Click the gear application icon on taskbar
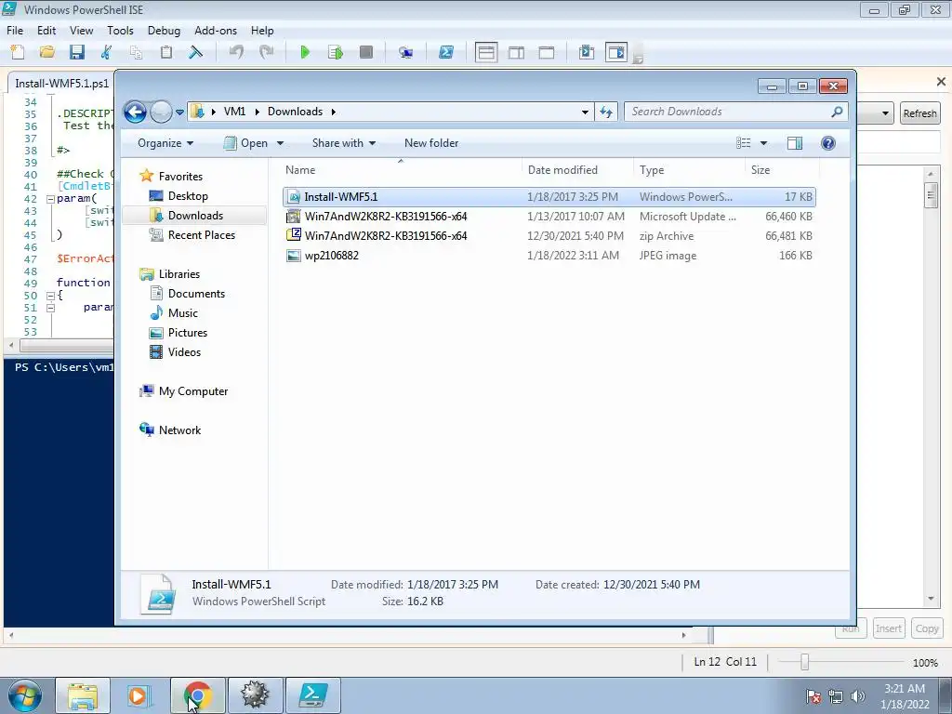 tap(255, 695)
